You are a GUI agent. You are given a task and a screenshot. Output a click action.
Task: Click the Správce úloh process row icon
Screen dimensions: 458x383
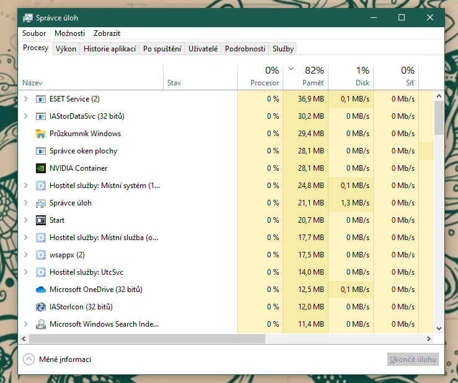[x=41, y=203]
